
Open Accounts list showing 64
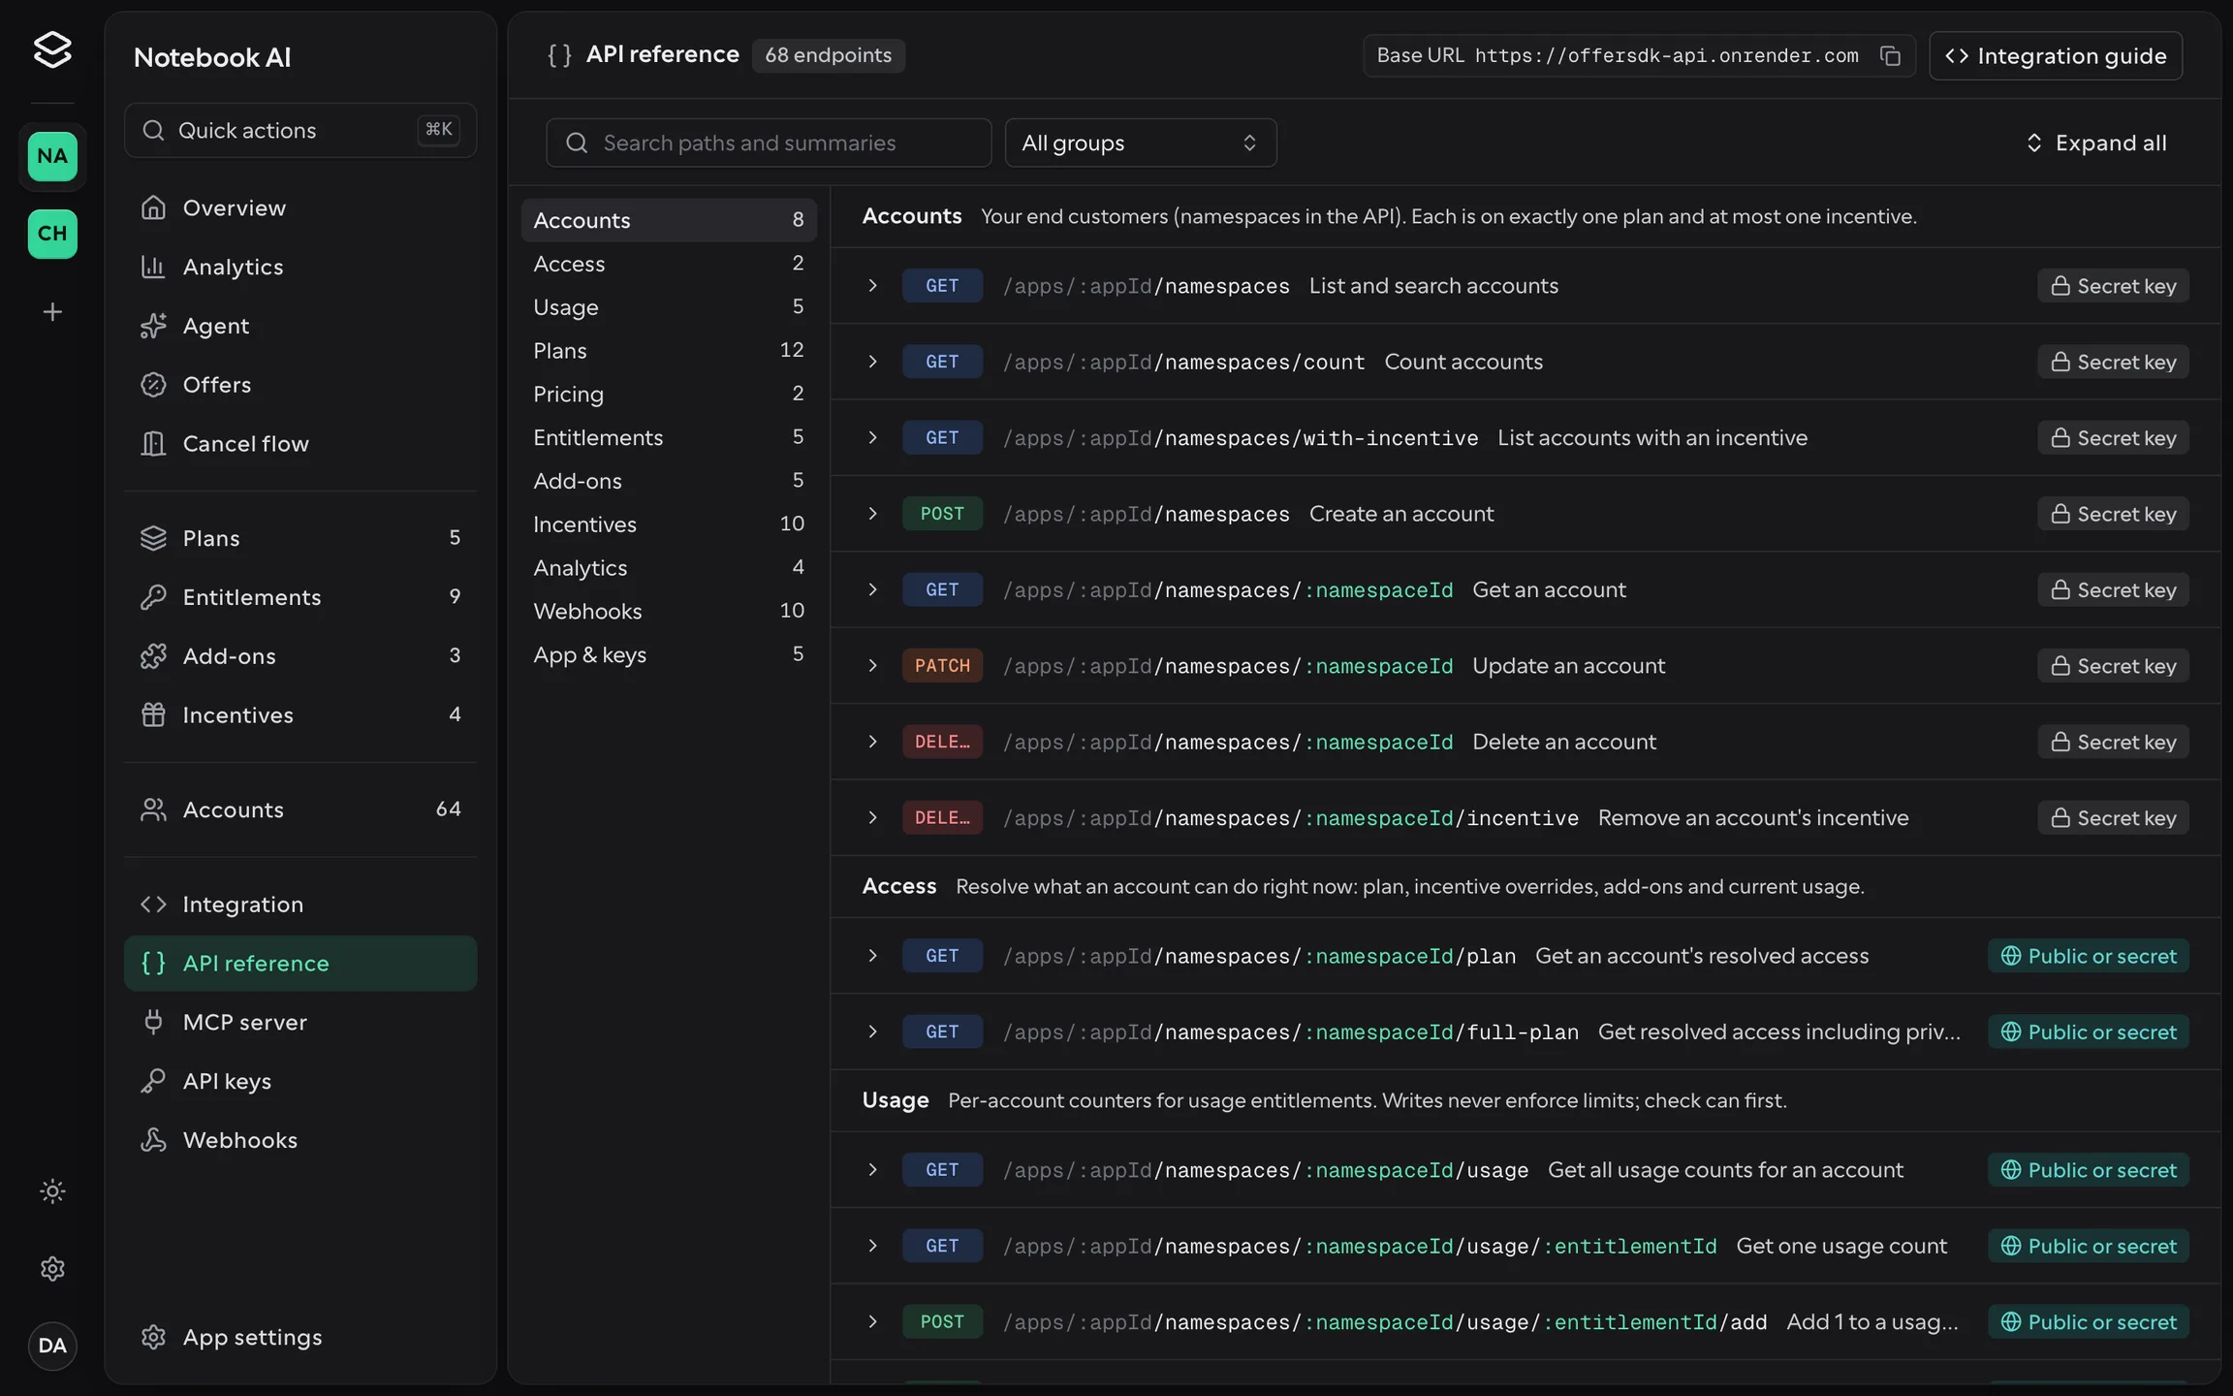[x=300, y=809]
